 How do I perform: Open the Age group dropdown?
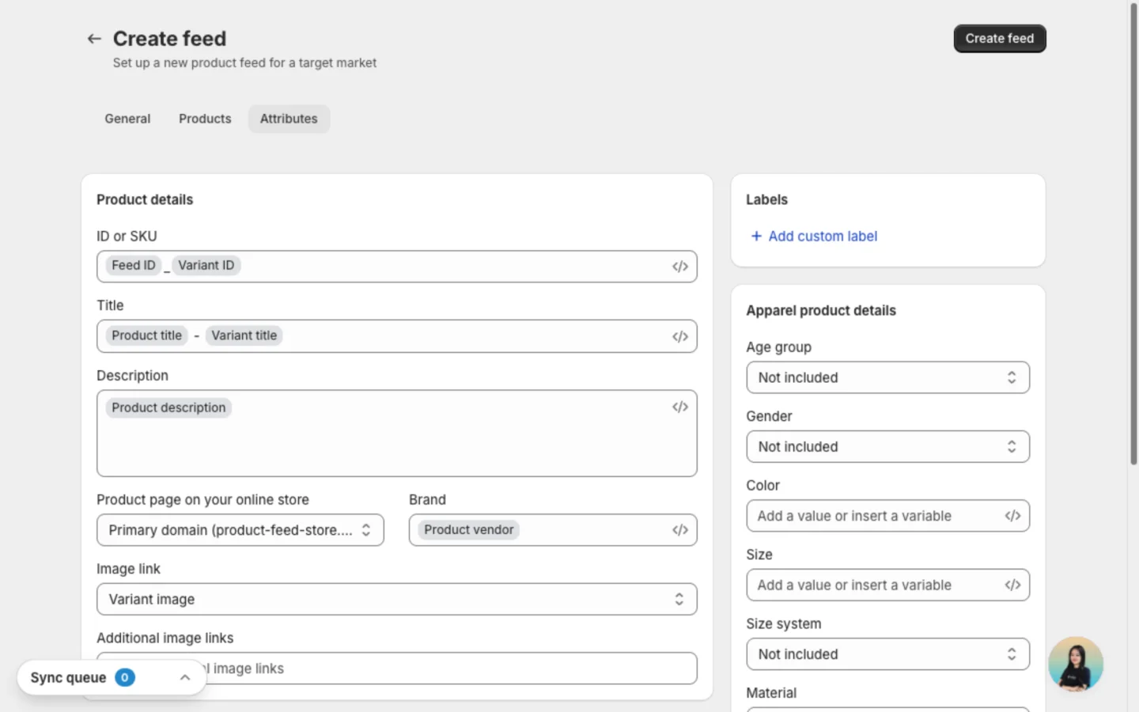887,377
